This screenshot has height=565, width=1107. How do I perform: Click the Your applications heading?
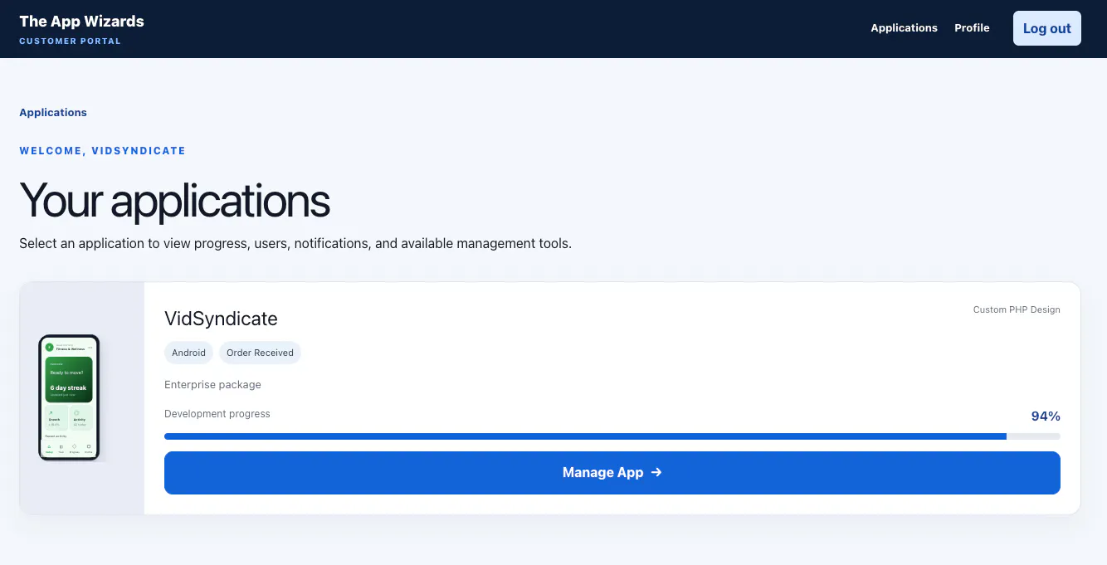coord(174,201)
